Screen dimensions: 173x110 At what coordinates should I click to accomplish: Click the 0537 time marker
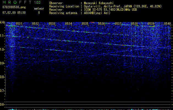(x=118, y=23)
